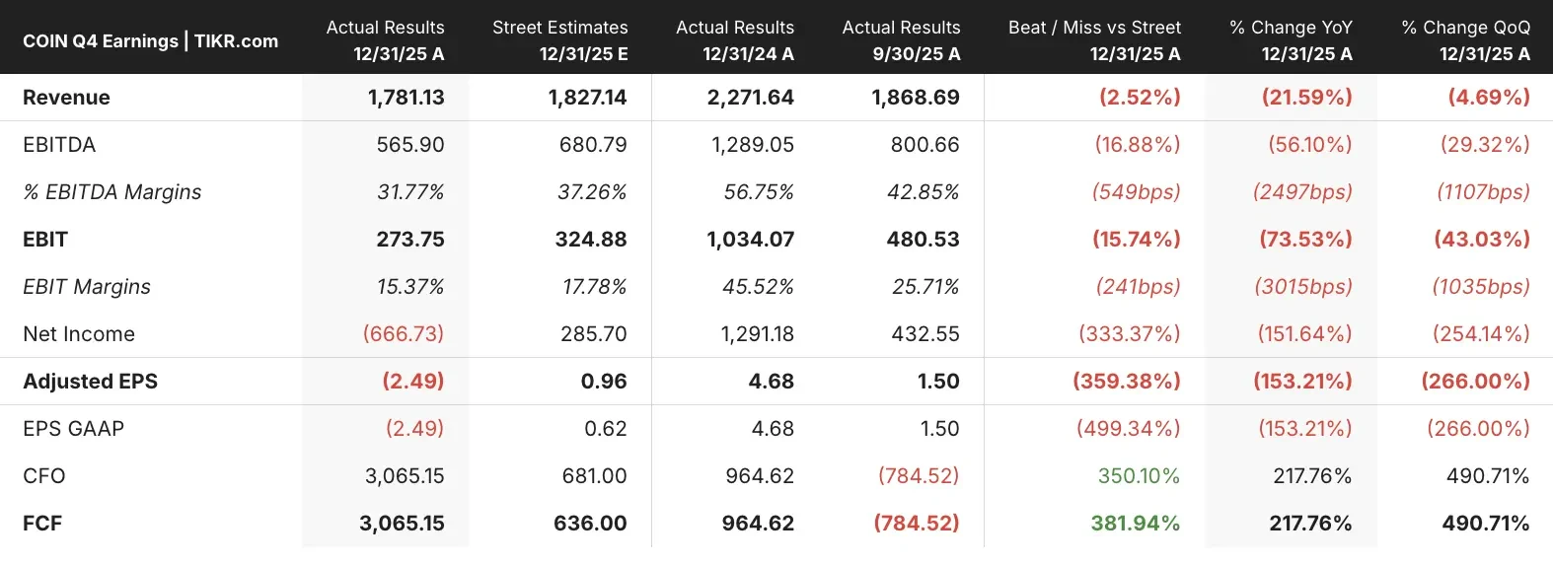Click the actual revenue value 1,781.13
The image size is (1553, 564).
pos(406,98)
